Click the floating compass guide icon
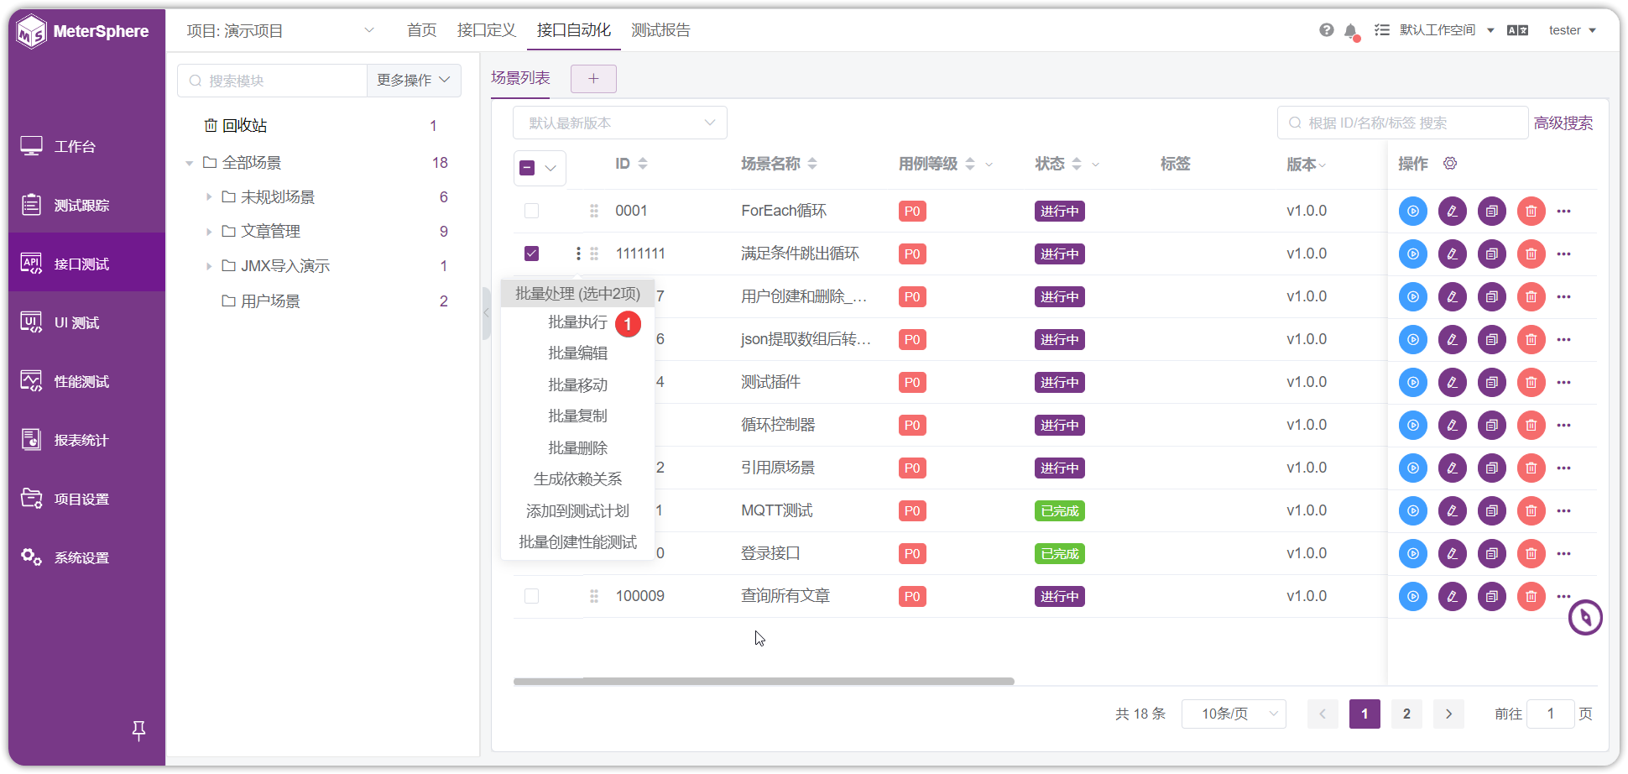1628x774 pixels. click(x=1585, y=618)
